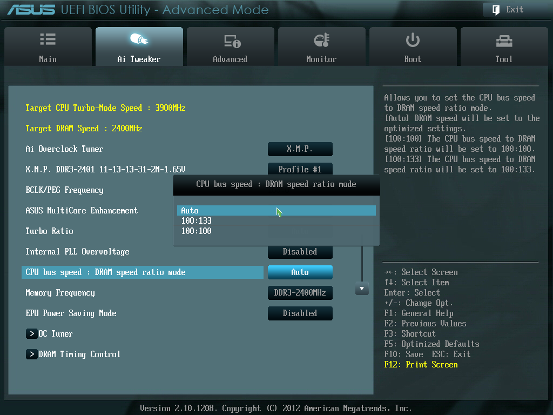
Task: Open Ai Overclock Tuner X.M.P. dropdown
Action: [x=300, y=149]
